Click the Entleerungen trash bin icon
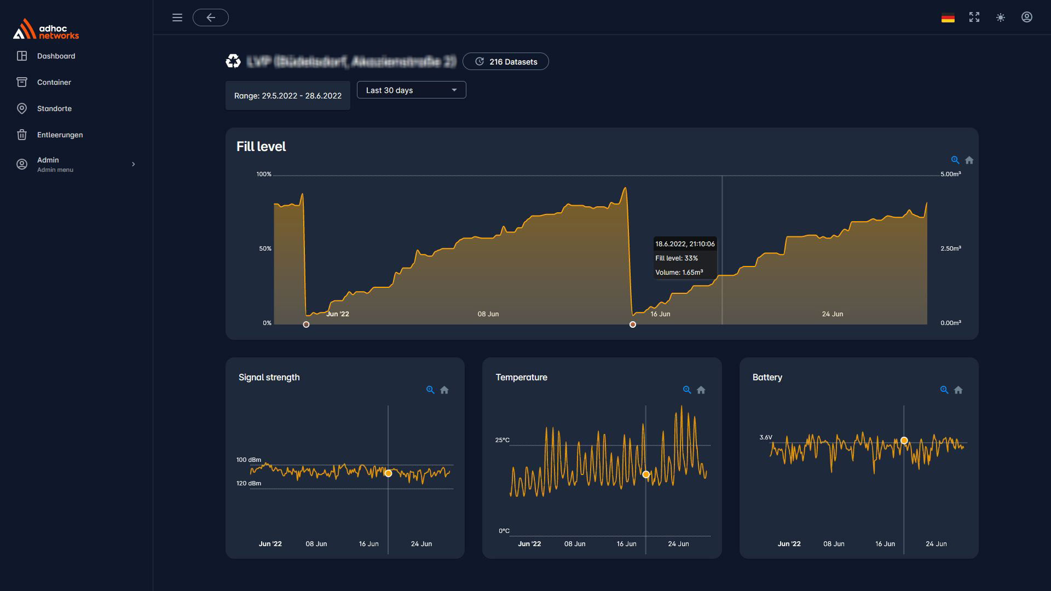This screenshot has width=1051, height=591. [x=22, y=135]
